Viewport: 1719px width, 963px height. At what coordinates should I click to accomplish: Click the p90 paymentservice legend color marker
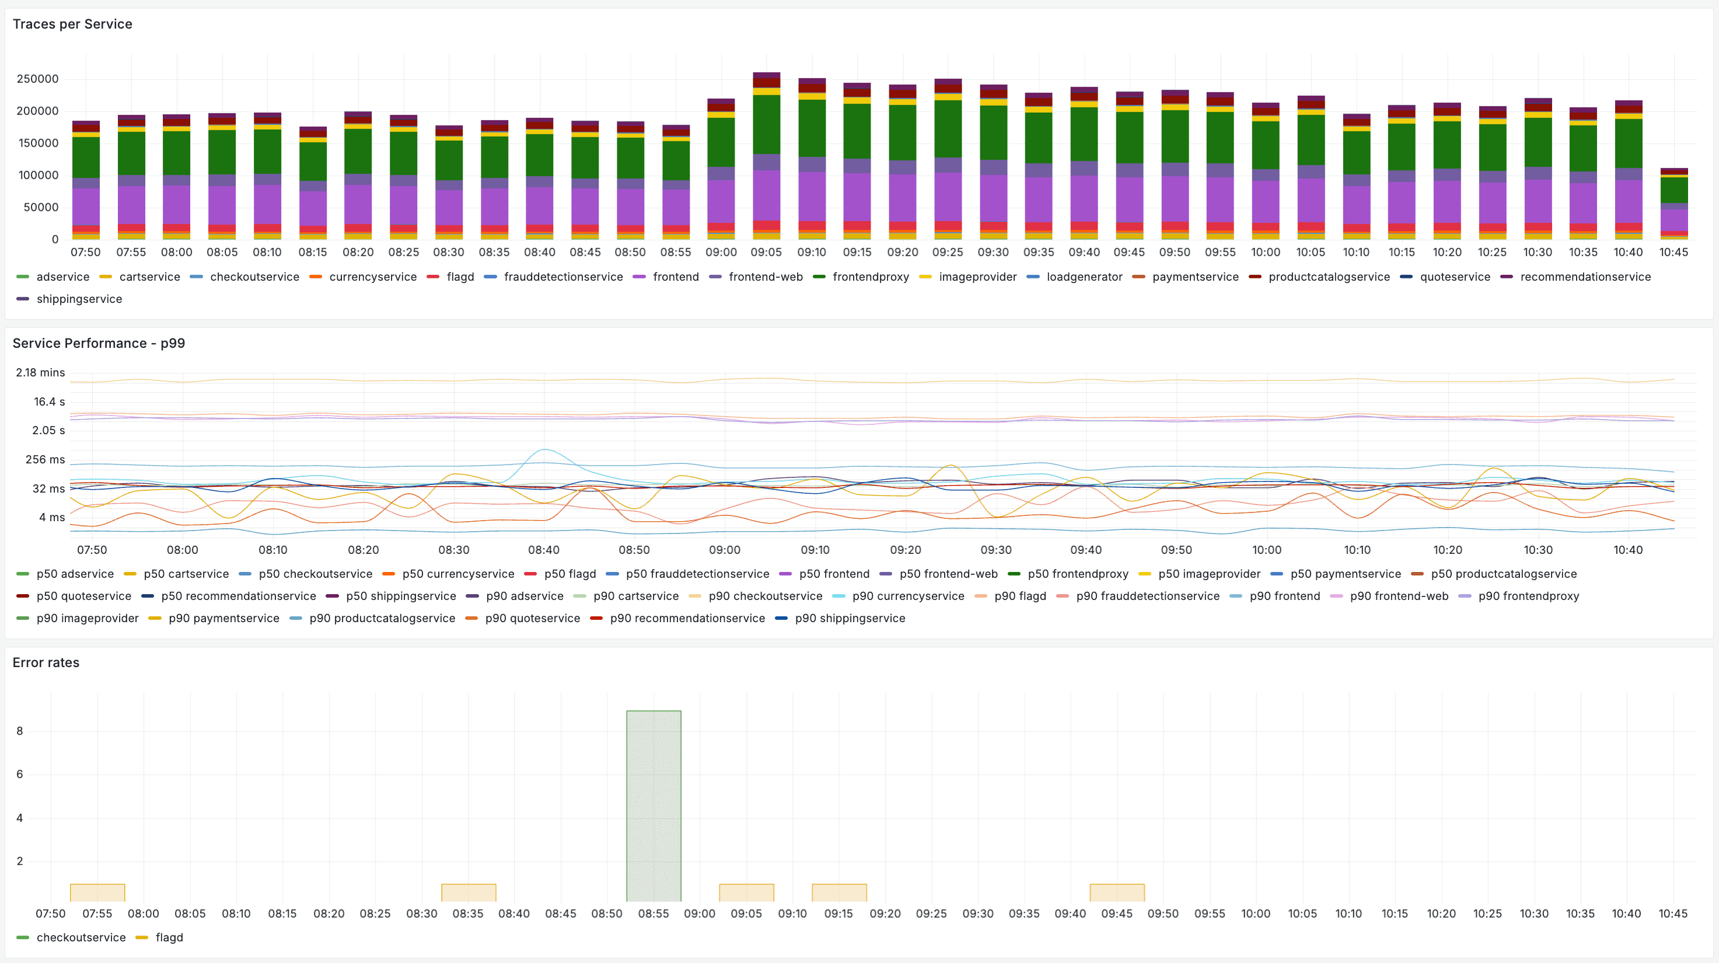click(155, 618)
